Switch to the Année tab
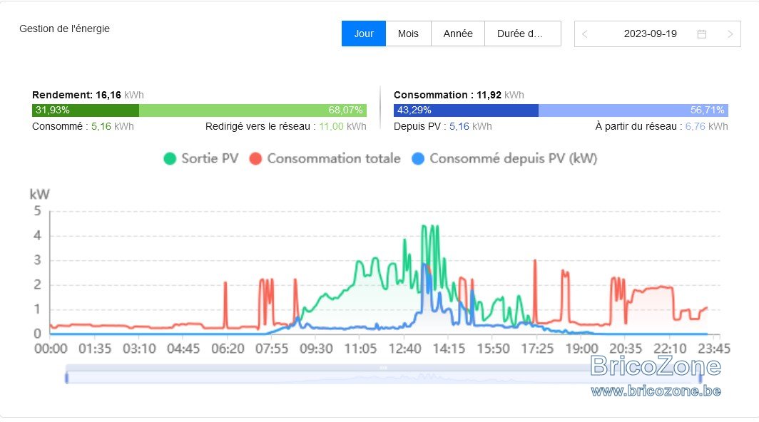Viewport: 759px width, 422px height. (458, 34)
